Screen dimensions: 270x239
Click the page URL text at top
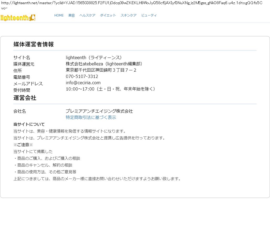[131, 3]
